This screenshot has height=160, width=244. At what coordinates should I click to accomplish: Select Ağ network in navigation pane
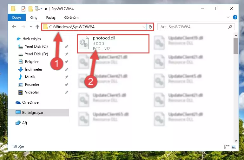coord(21,123)
